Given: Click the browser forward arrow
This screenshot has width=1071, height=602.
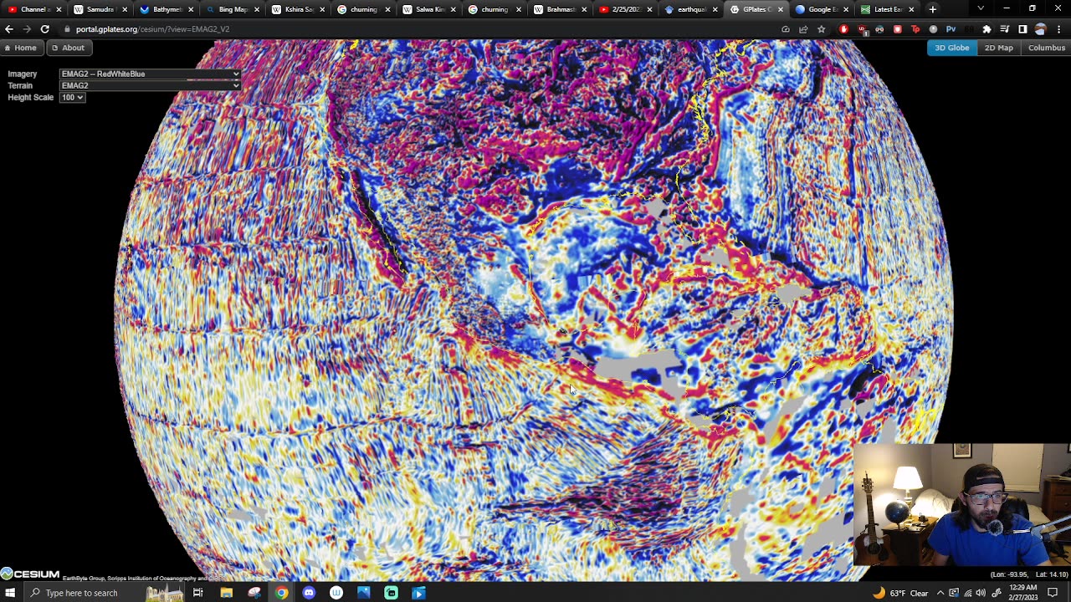Looking at the screenshot, I should click(27, 29).
